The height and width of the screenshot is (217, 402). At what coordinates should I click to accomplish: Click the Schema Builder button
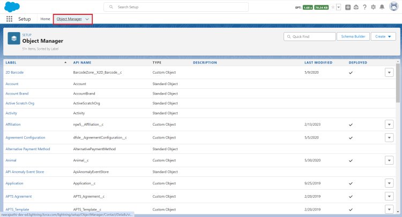(353, 36)
